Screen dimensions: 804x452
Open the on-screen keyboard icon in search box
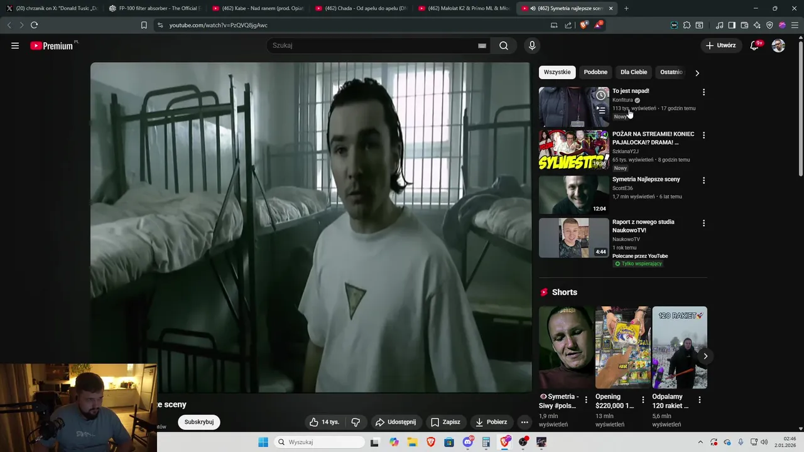point(482,45)
